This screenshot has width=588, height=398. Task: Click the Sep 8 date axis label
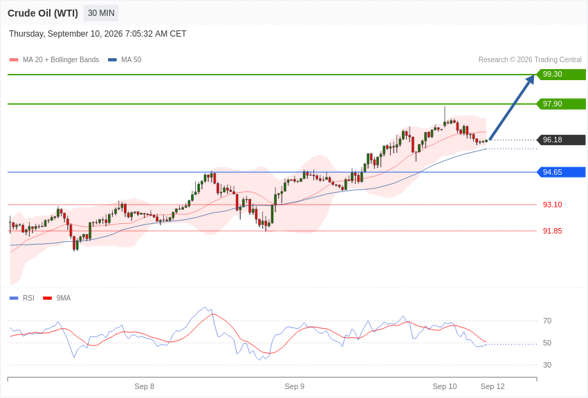tap(145, 386)
